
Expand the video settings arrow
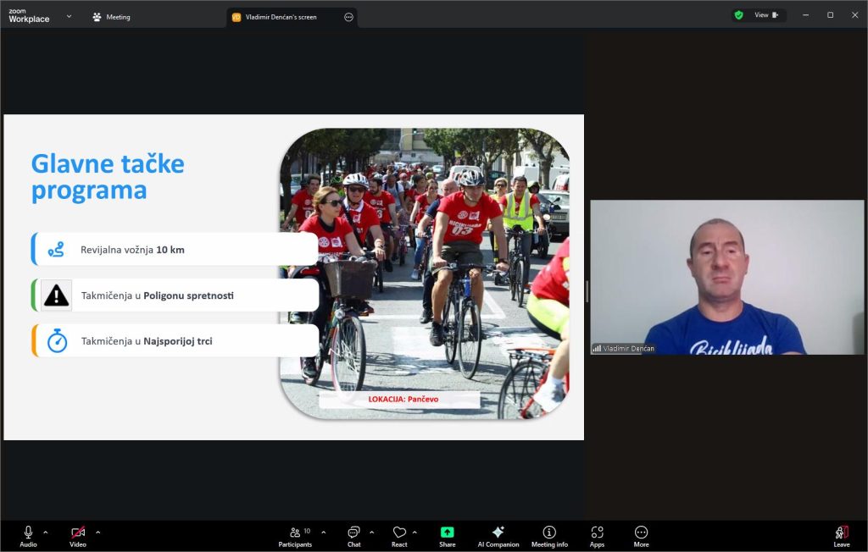98,533
